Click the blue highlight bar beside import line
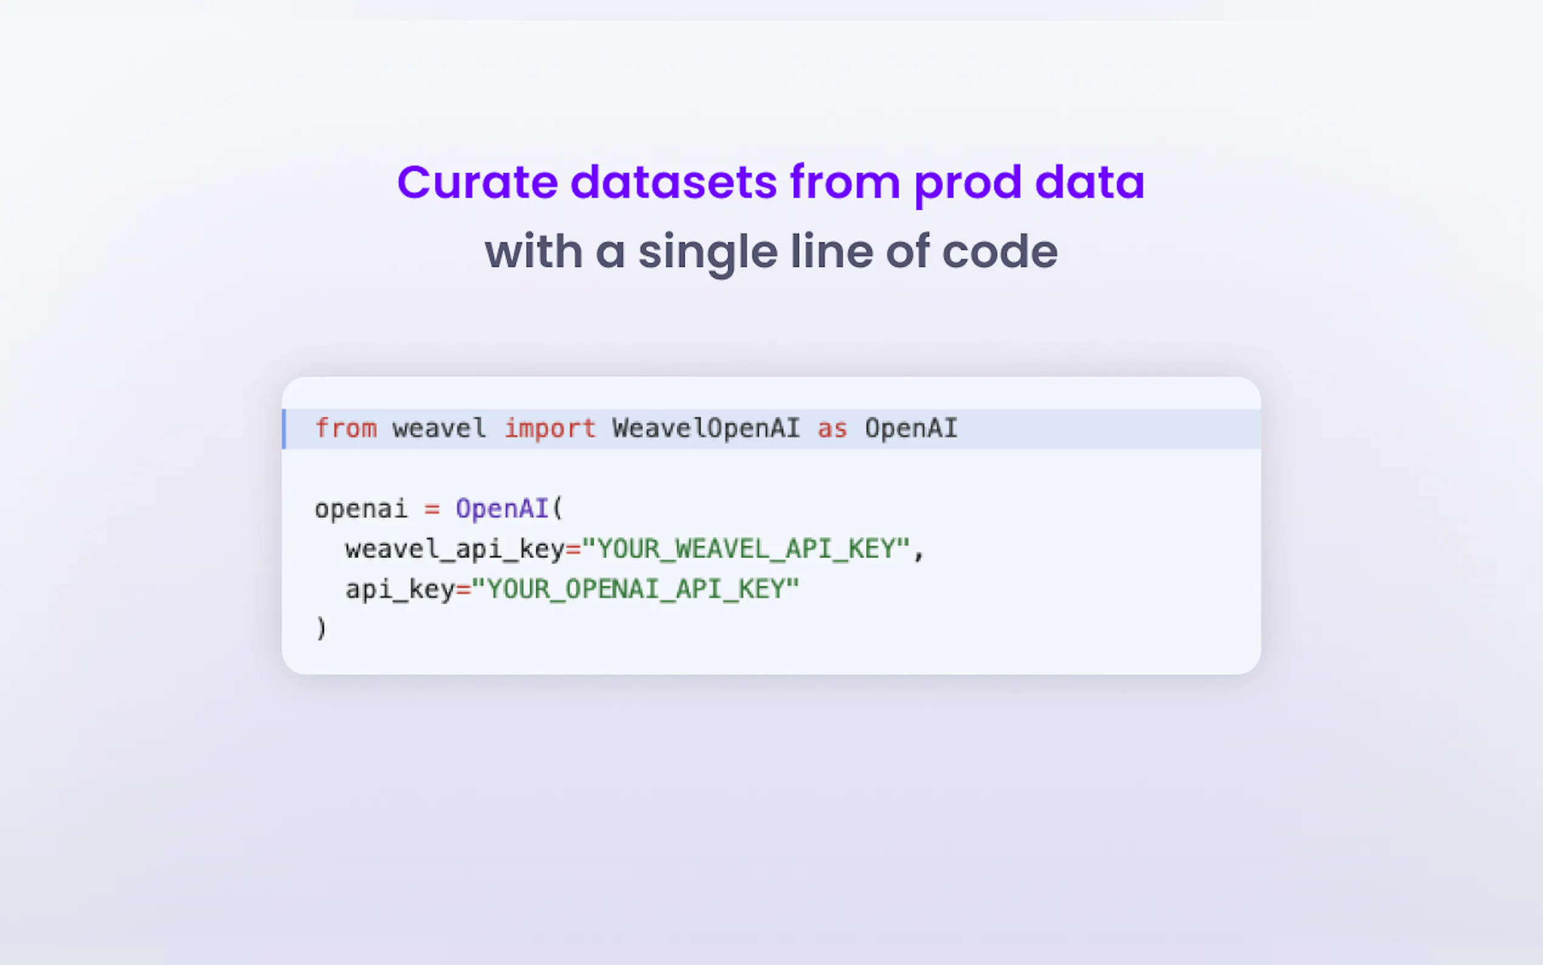This screenshot has width=1543, height=965. coord(284,429)
